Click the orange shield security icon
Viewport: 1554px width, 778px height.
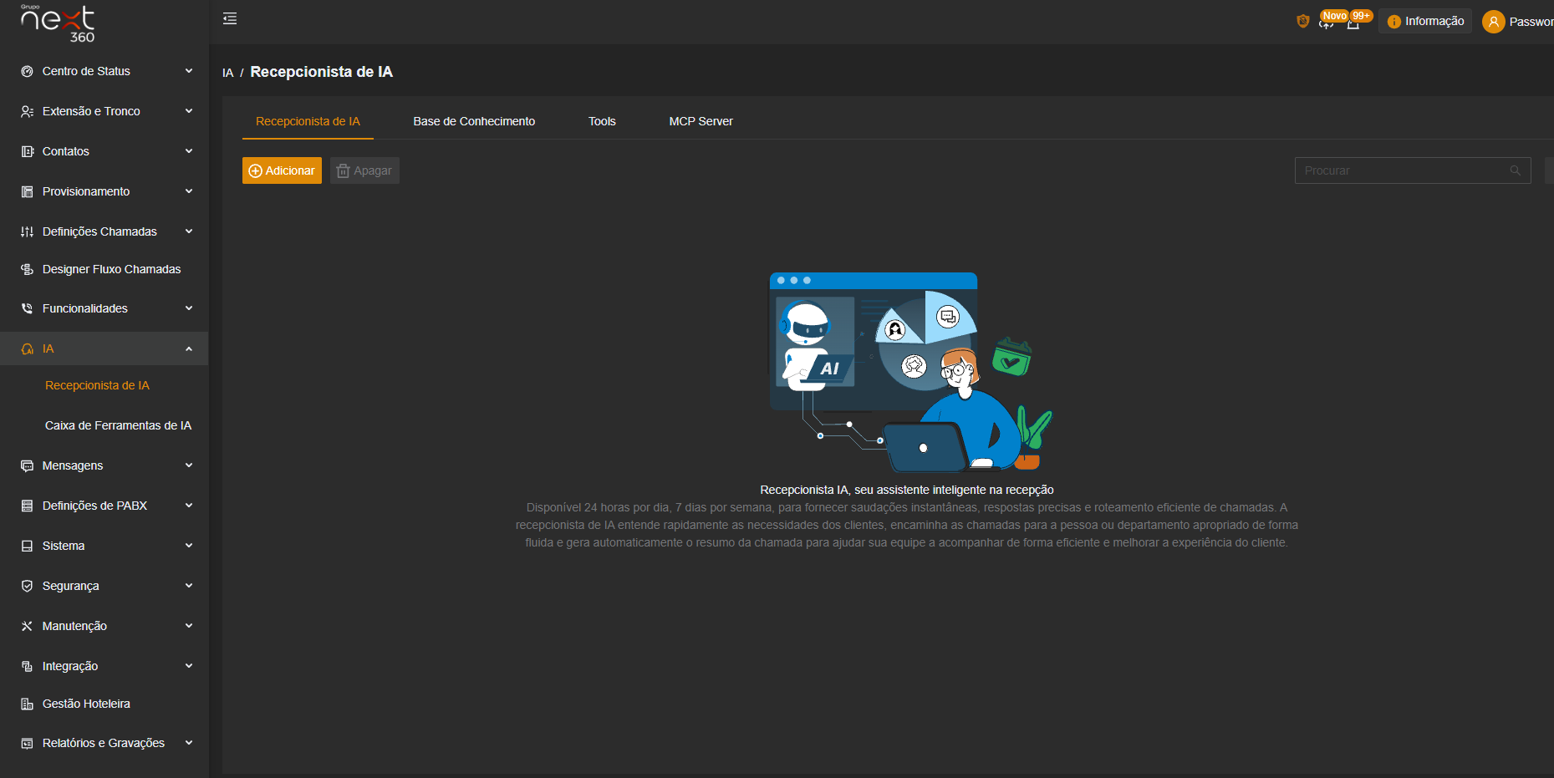[x=1302, y=21]
